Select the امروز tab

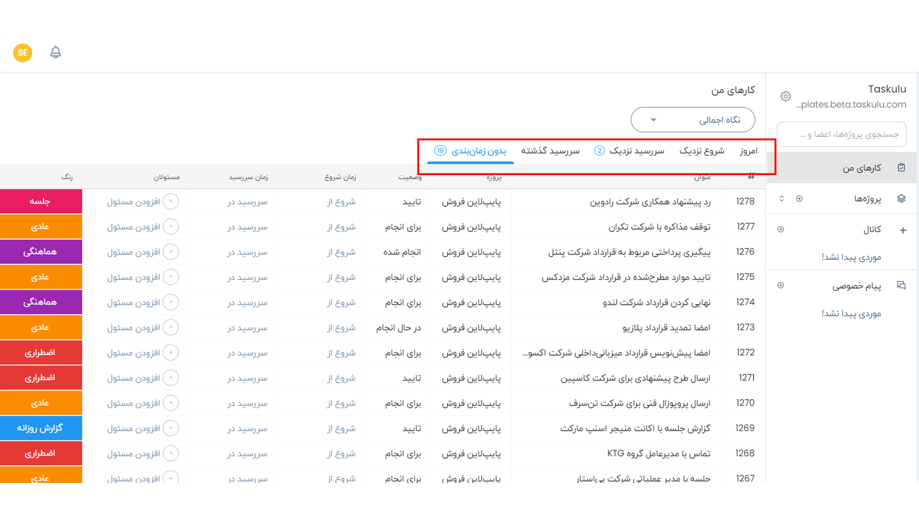[x=748, y=151]
